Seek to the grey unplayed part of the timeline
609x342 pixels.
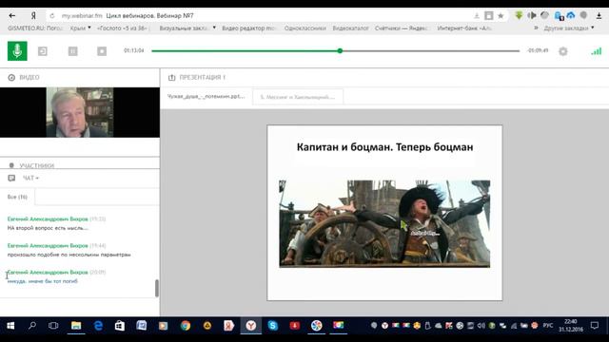tap(430, 50)
